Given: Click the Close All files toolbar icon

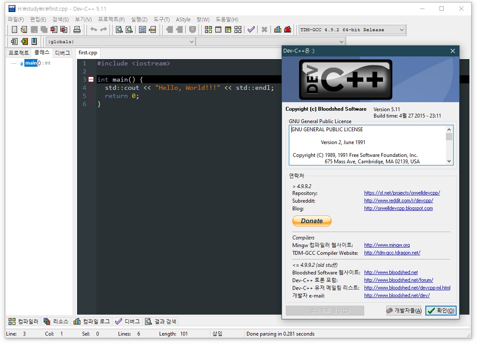Looking at the screenshot, I should pos(64,29).
